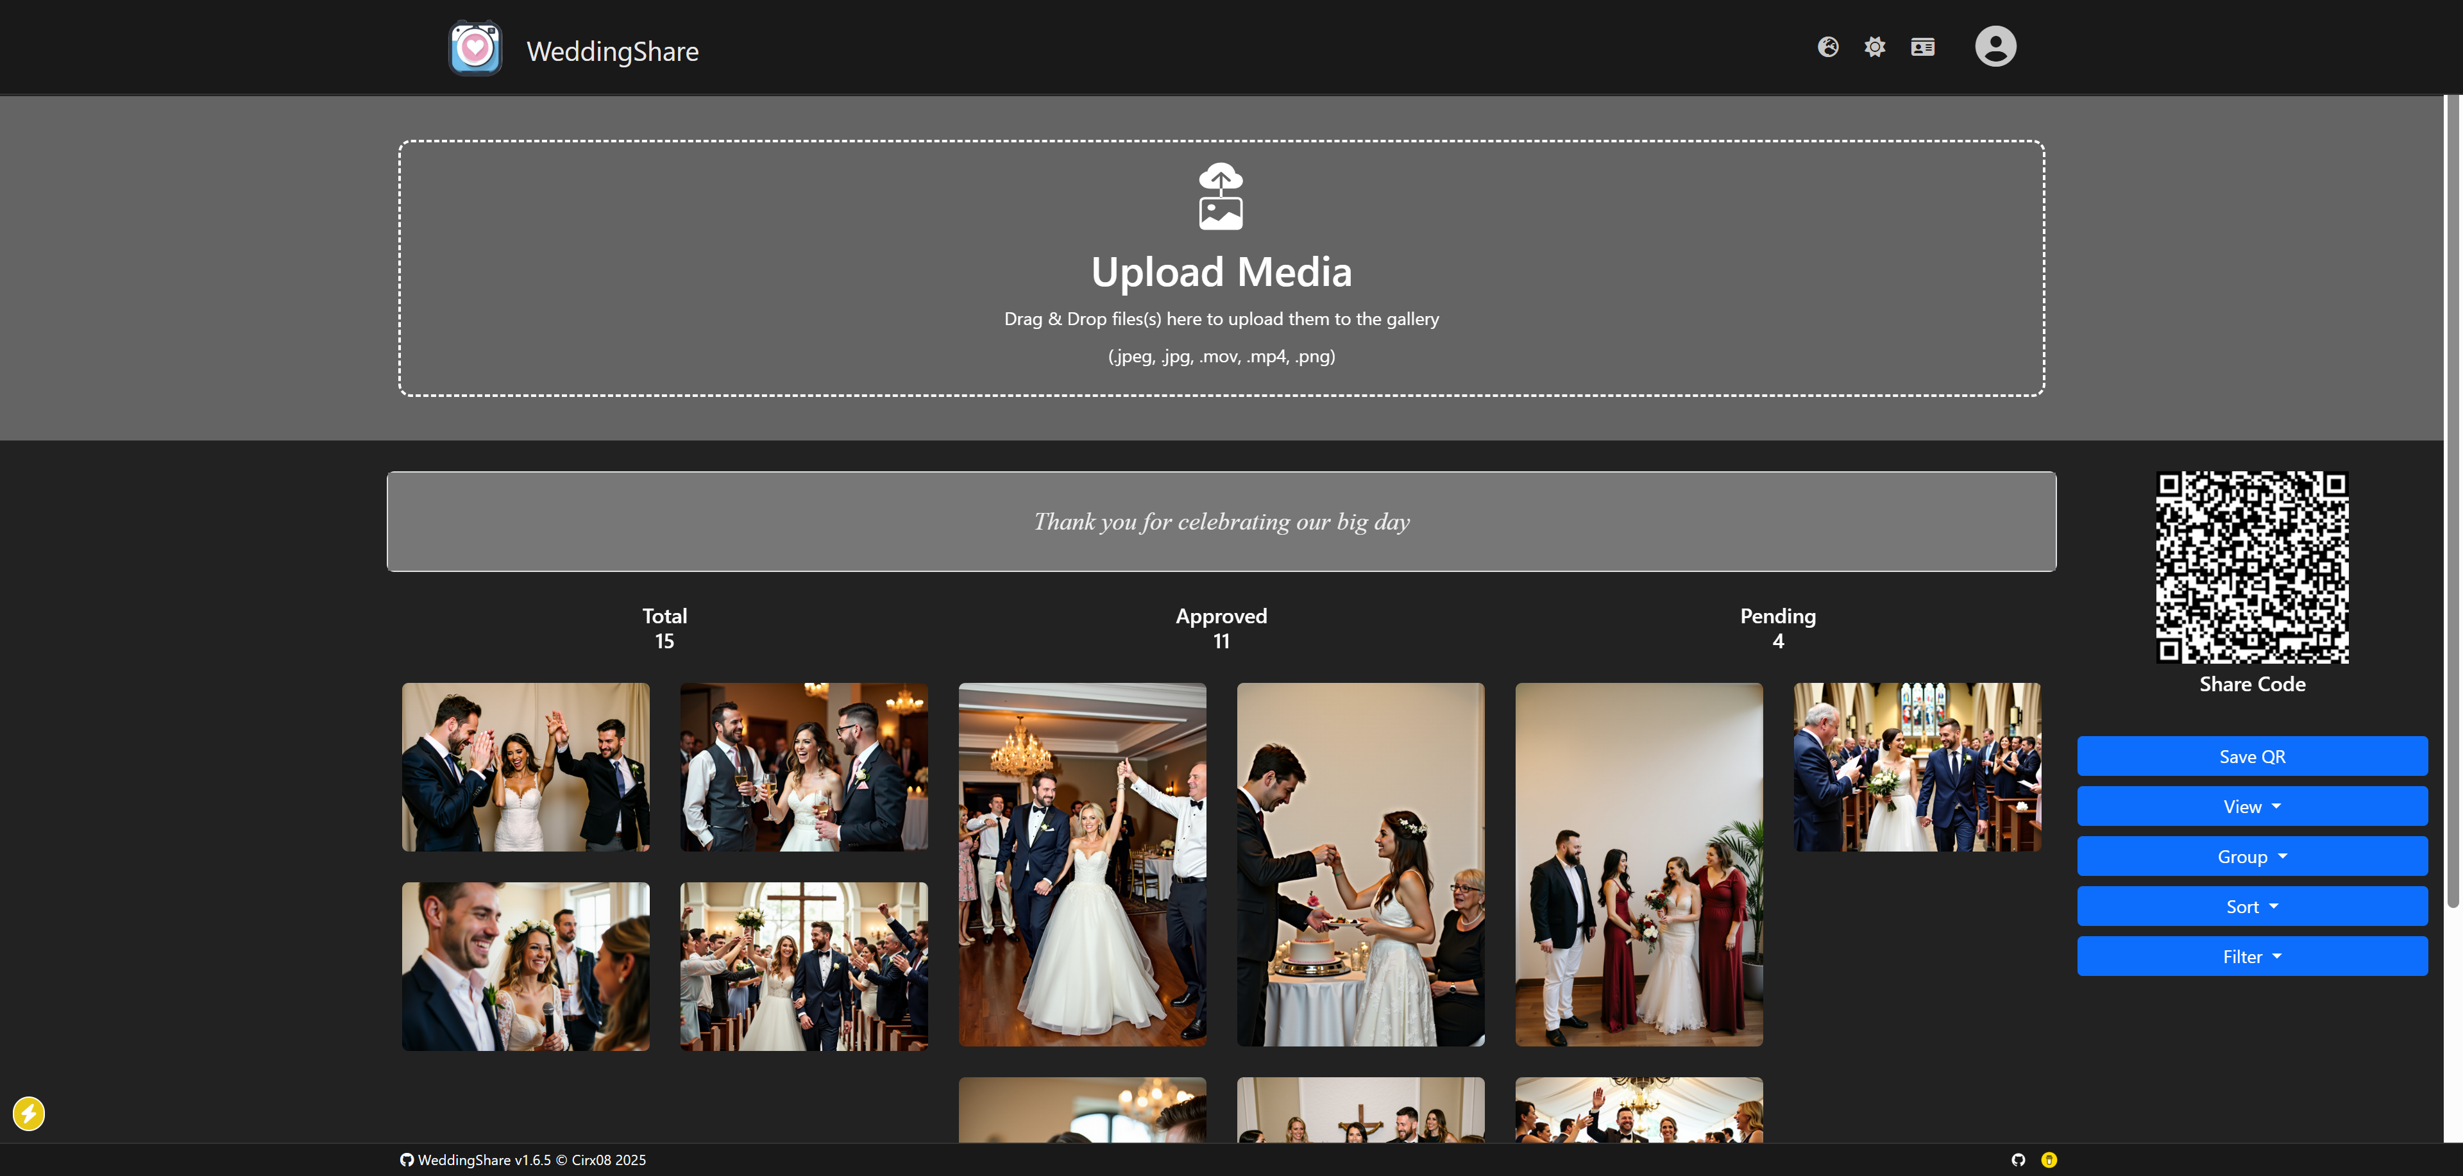Click the WeddingShare v1.6.5 footer link
This screenshot has width=2463, height=1176.
coord(484,1160)
